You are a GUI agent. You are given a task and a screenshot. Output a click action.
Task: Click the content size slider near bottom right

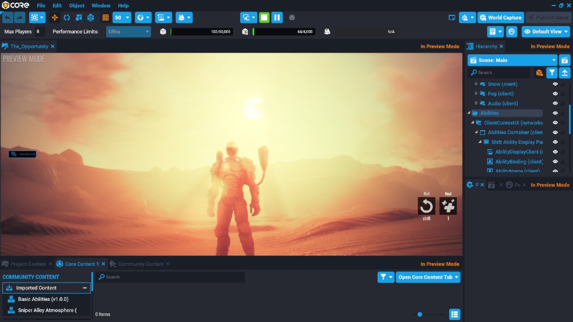(x=419, y=314)
